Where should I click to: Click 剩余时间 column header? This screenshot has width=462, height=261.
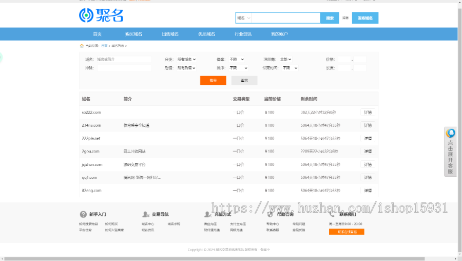[x=309, y=99]
